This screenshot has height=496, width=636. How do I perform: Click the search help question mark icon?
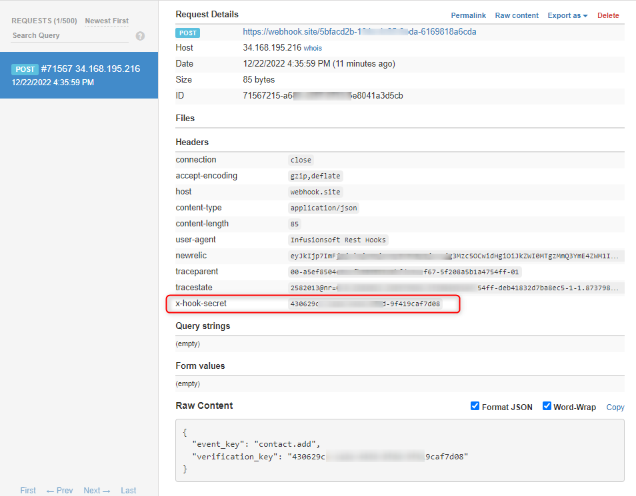[141, 36]
